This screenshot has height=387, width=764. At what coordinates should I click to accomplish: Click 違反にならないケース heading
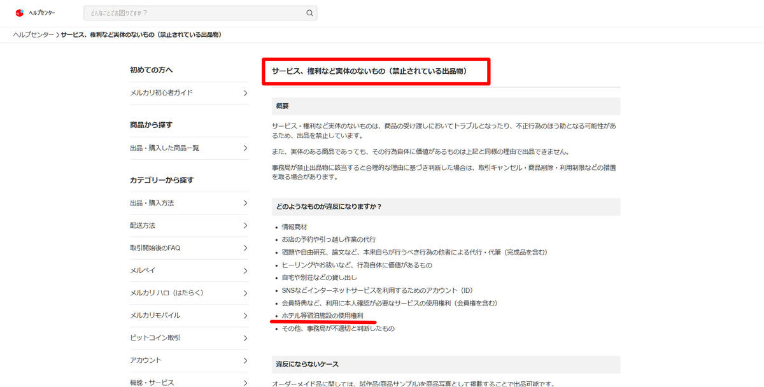(307, 364)
